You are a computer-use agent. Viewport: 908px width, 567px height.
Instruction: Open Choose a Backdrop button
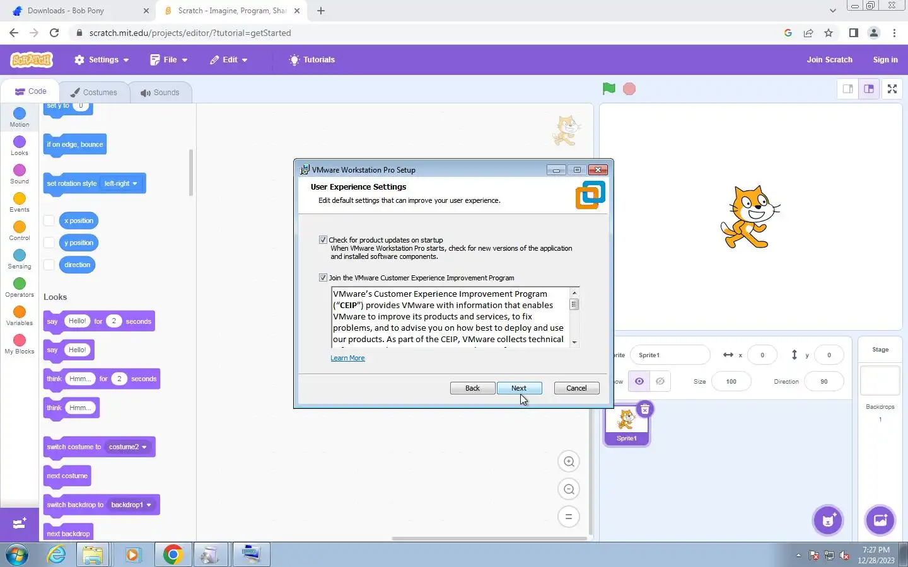click(880, 520)
